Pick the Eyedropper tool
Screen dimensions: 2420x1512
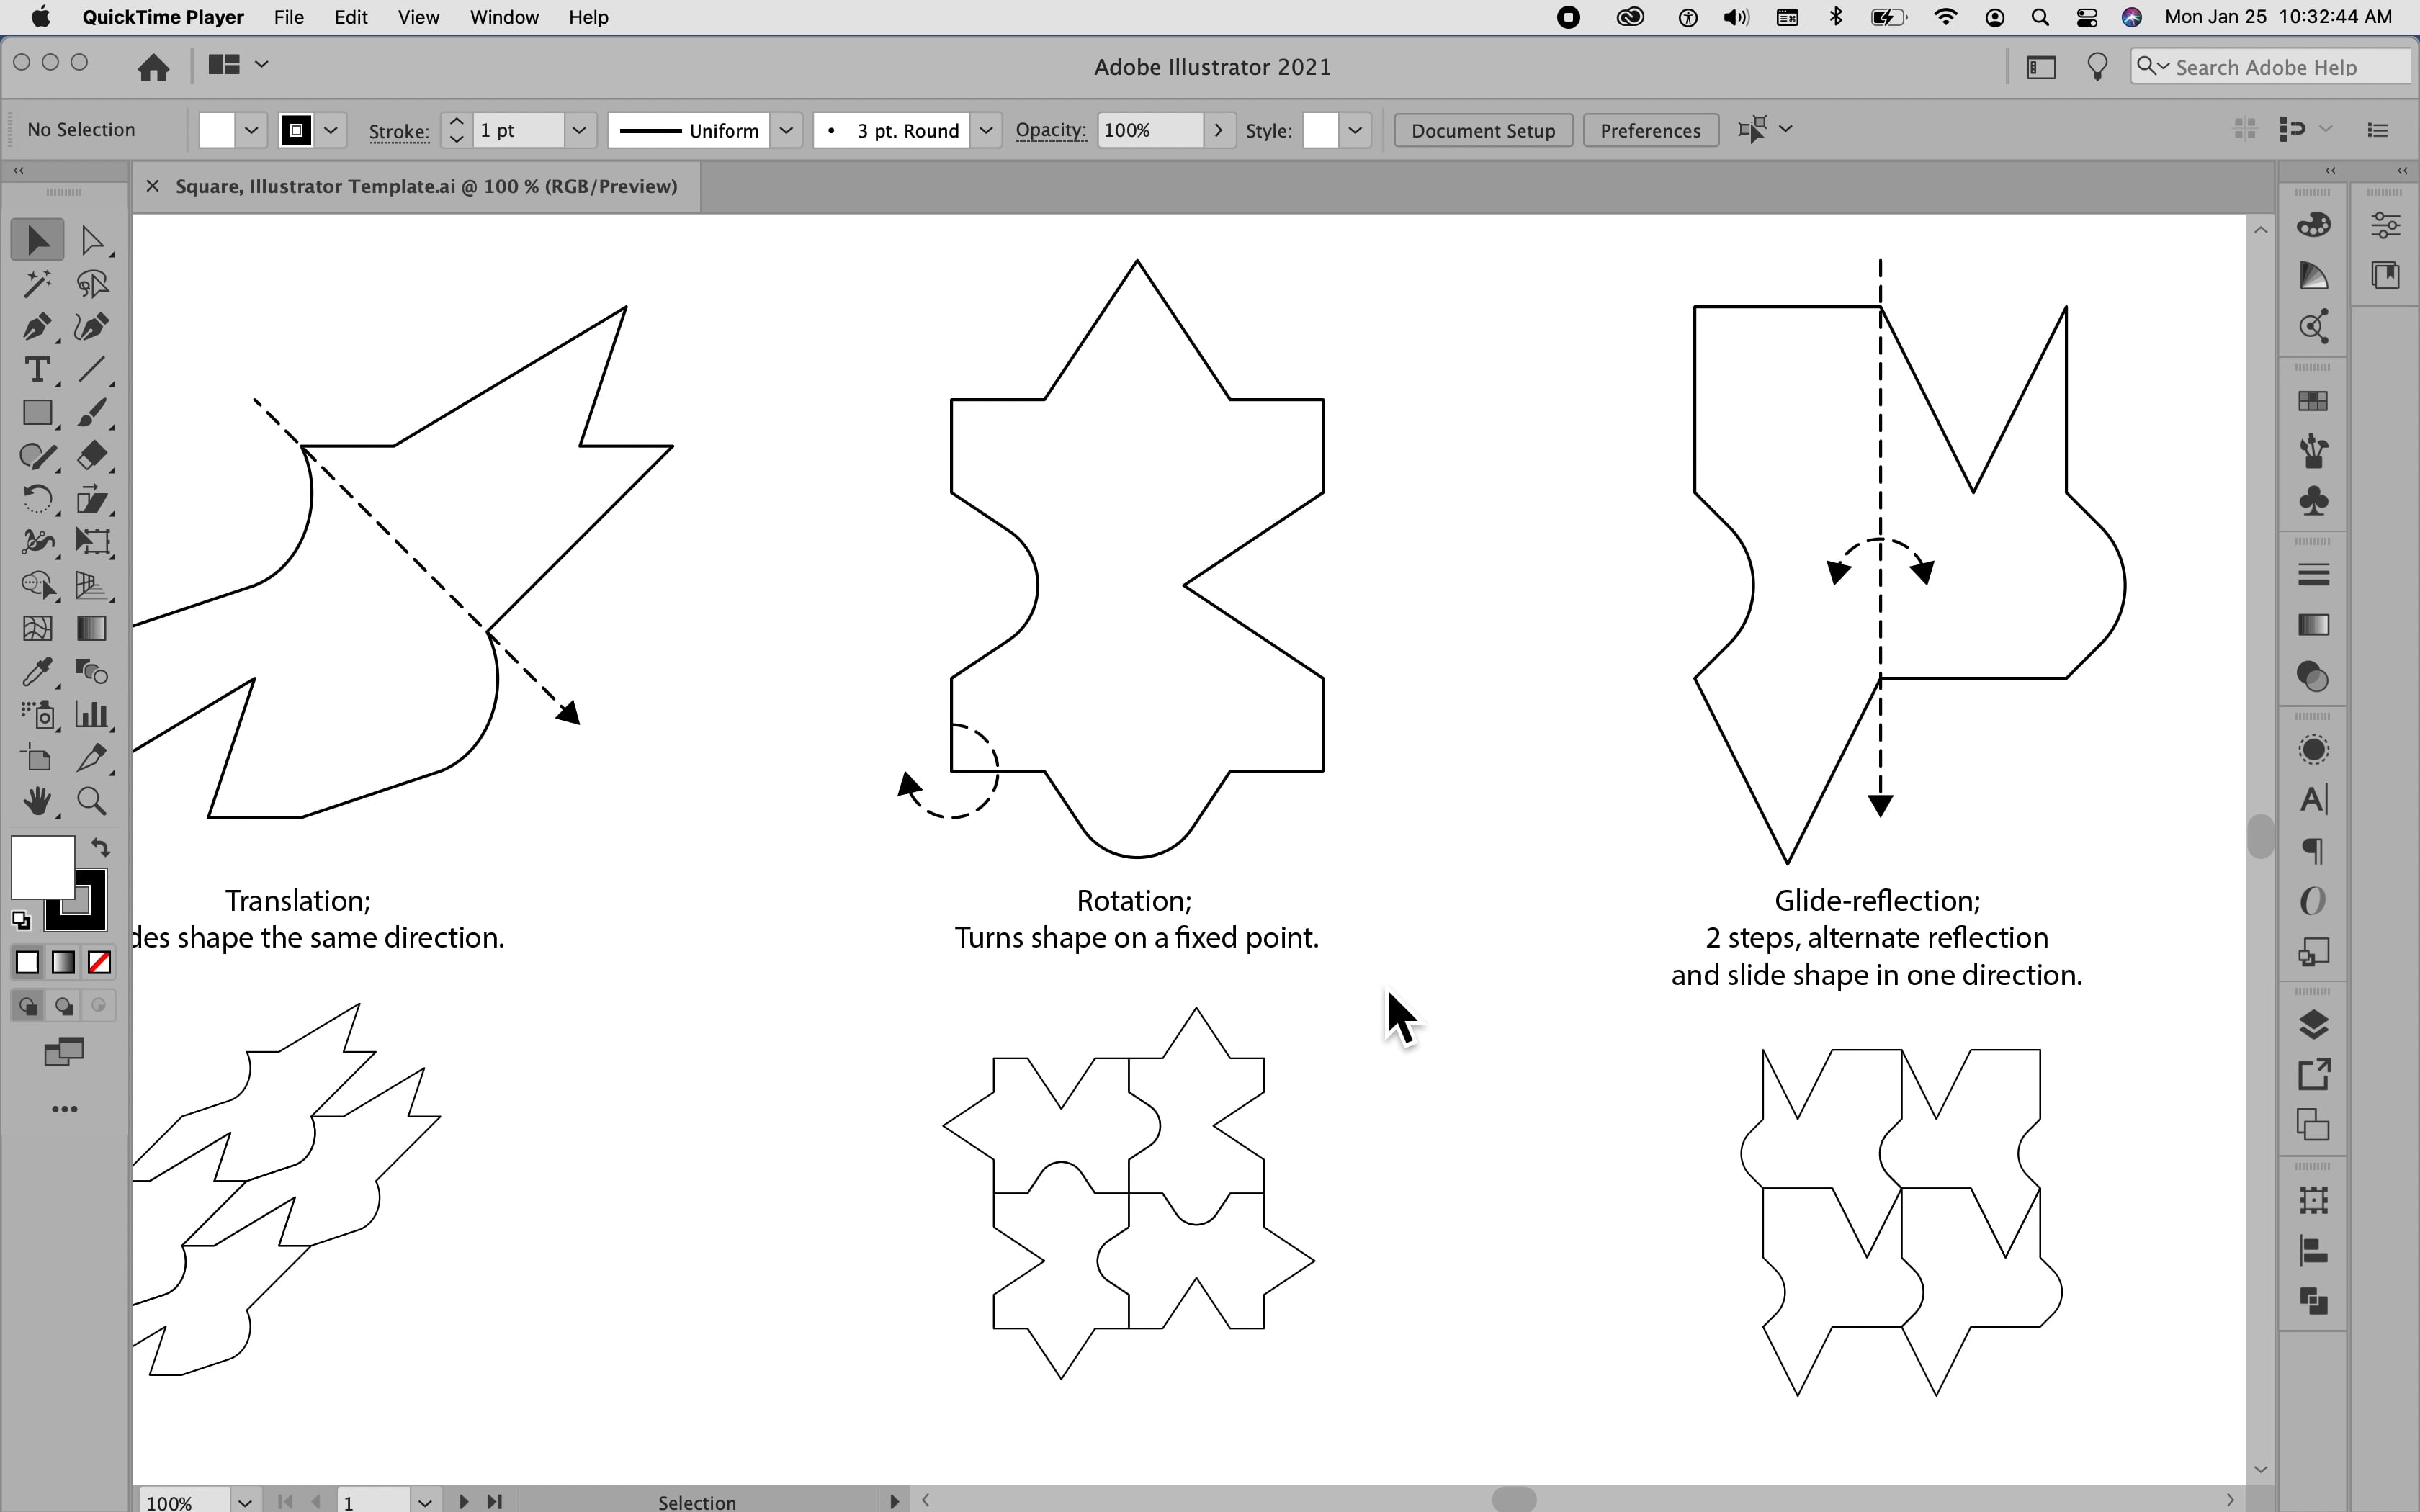38,672
